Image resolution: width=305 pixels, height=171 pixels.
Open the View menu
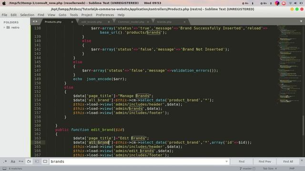point(51,15)
